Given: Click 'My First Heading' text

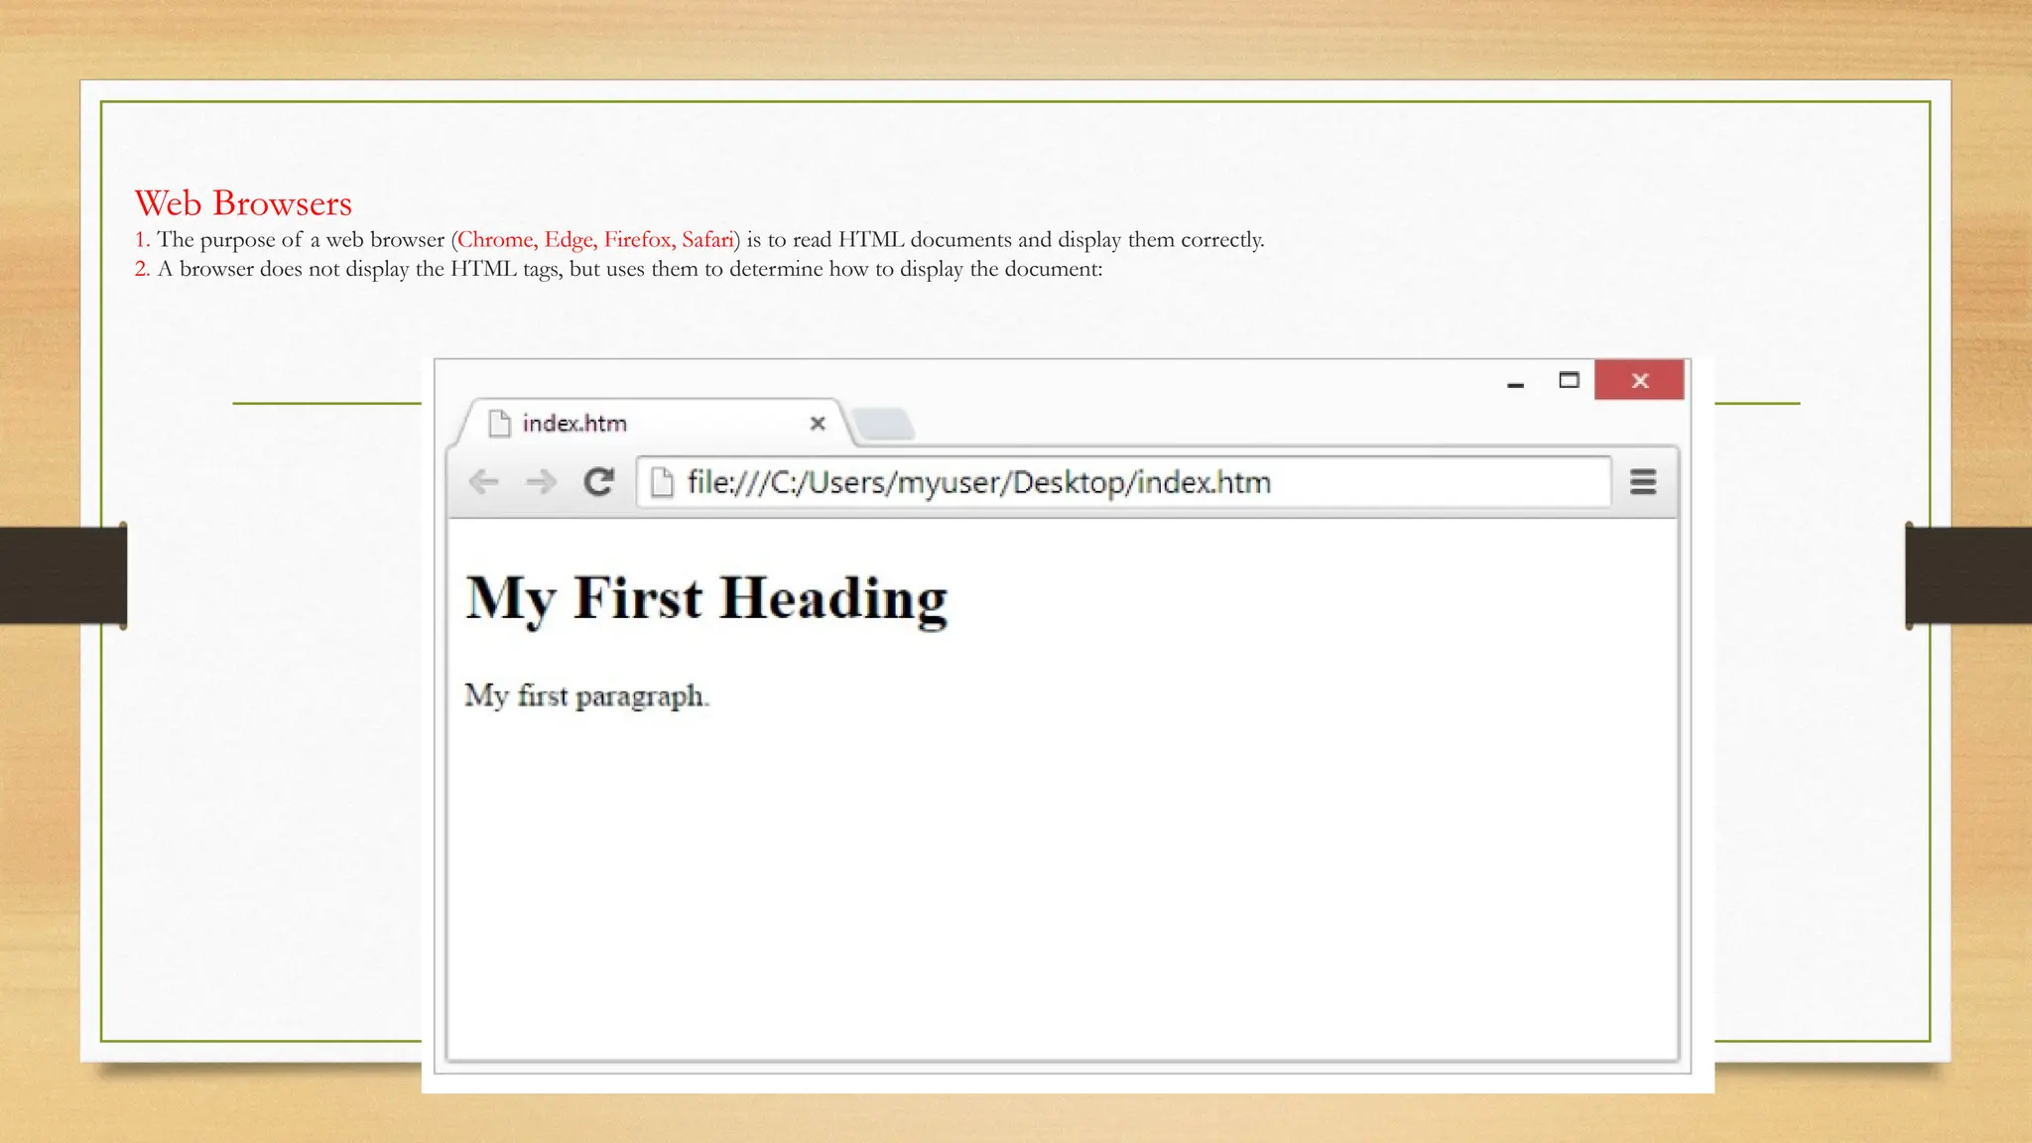Looking at the screenshot, I should click(706, 599).
